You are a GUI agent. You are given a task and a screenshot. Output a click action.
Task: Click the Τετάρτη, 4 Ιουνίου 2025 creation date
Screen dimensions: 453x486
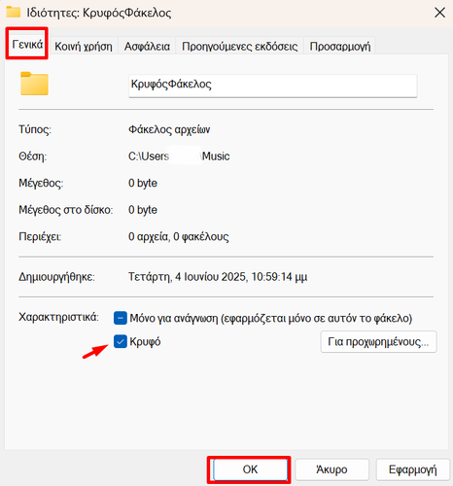218,277
